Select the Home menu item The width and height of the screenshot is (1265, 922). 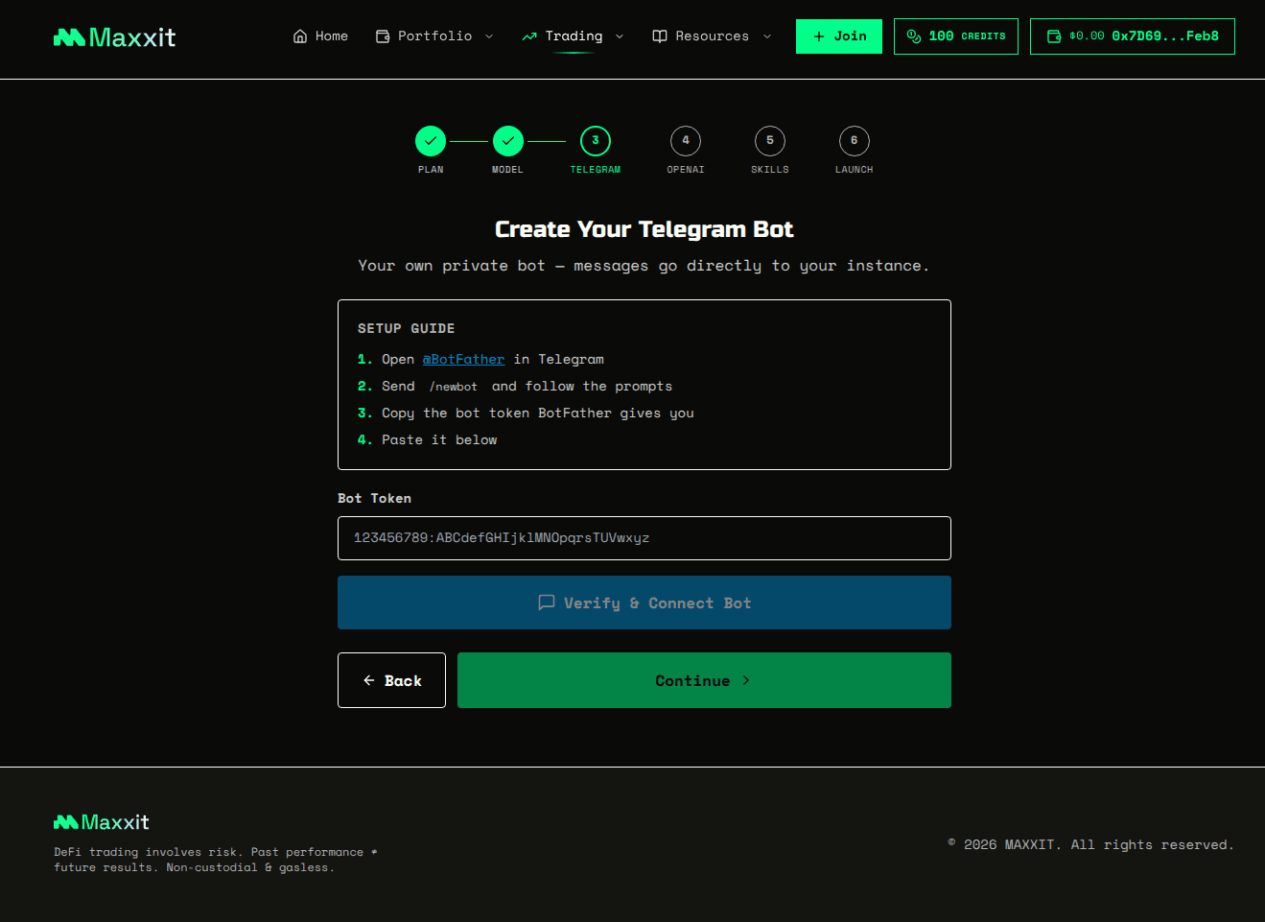pyautogui.click(x=320, y=35)
